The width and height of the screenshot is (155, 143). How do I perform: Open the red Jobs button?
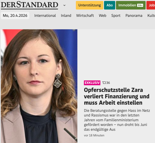pyautogui.click(x=151, y=5)
